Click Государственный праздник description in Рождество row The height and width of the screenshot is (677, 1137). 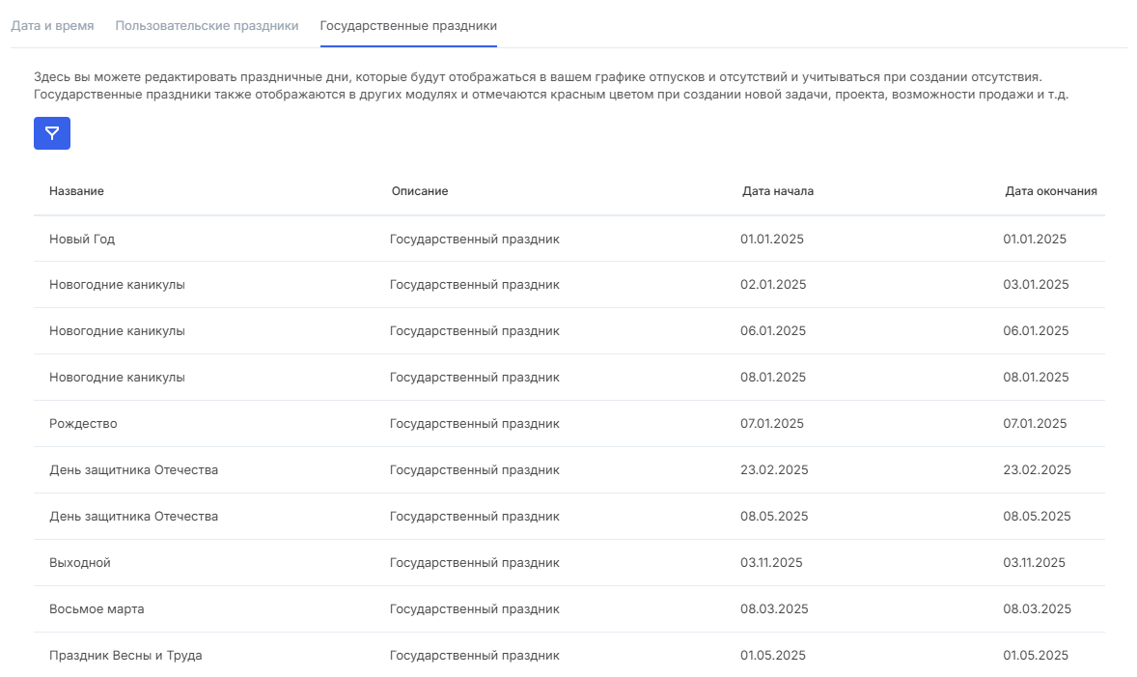pyautogui.click(x=474, y=423)
